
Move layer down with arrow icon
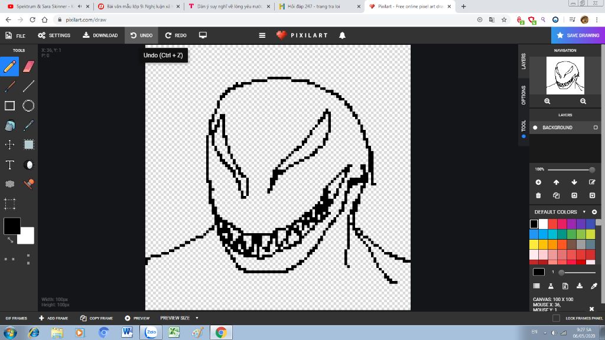click(x=574, y=182)
